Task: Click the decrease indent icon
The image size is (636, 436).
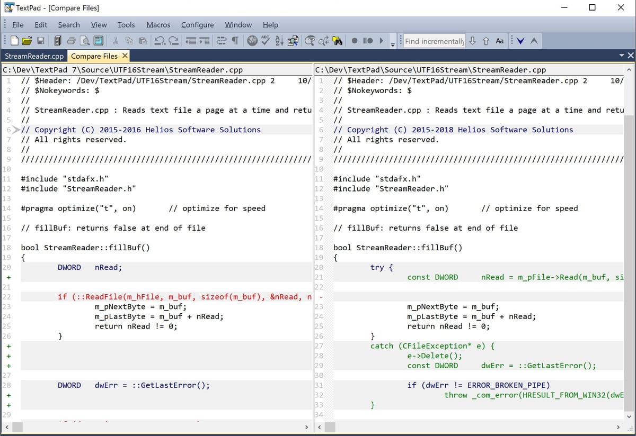Action: (191, 41)
